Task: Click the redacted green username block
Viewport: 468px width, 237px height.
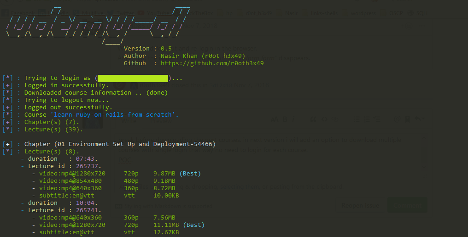Action: [133, 78]
